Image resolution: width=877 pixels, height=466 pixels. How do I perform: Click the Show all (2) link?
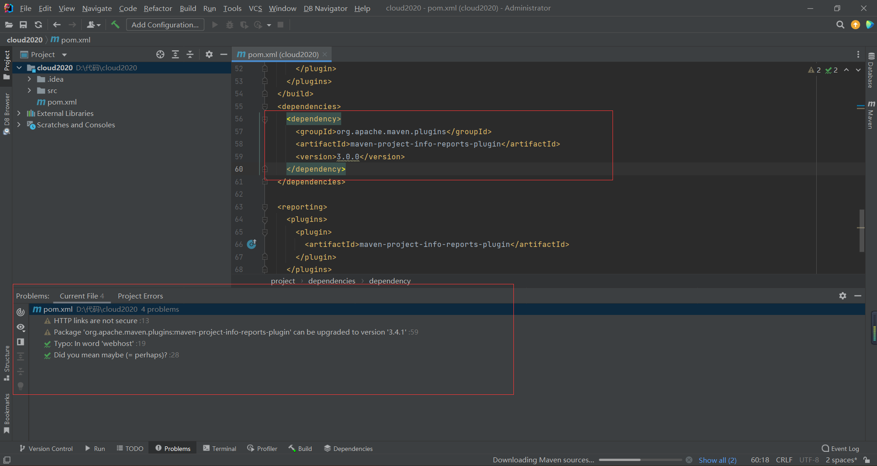(717, 460)
